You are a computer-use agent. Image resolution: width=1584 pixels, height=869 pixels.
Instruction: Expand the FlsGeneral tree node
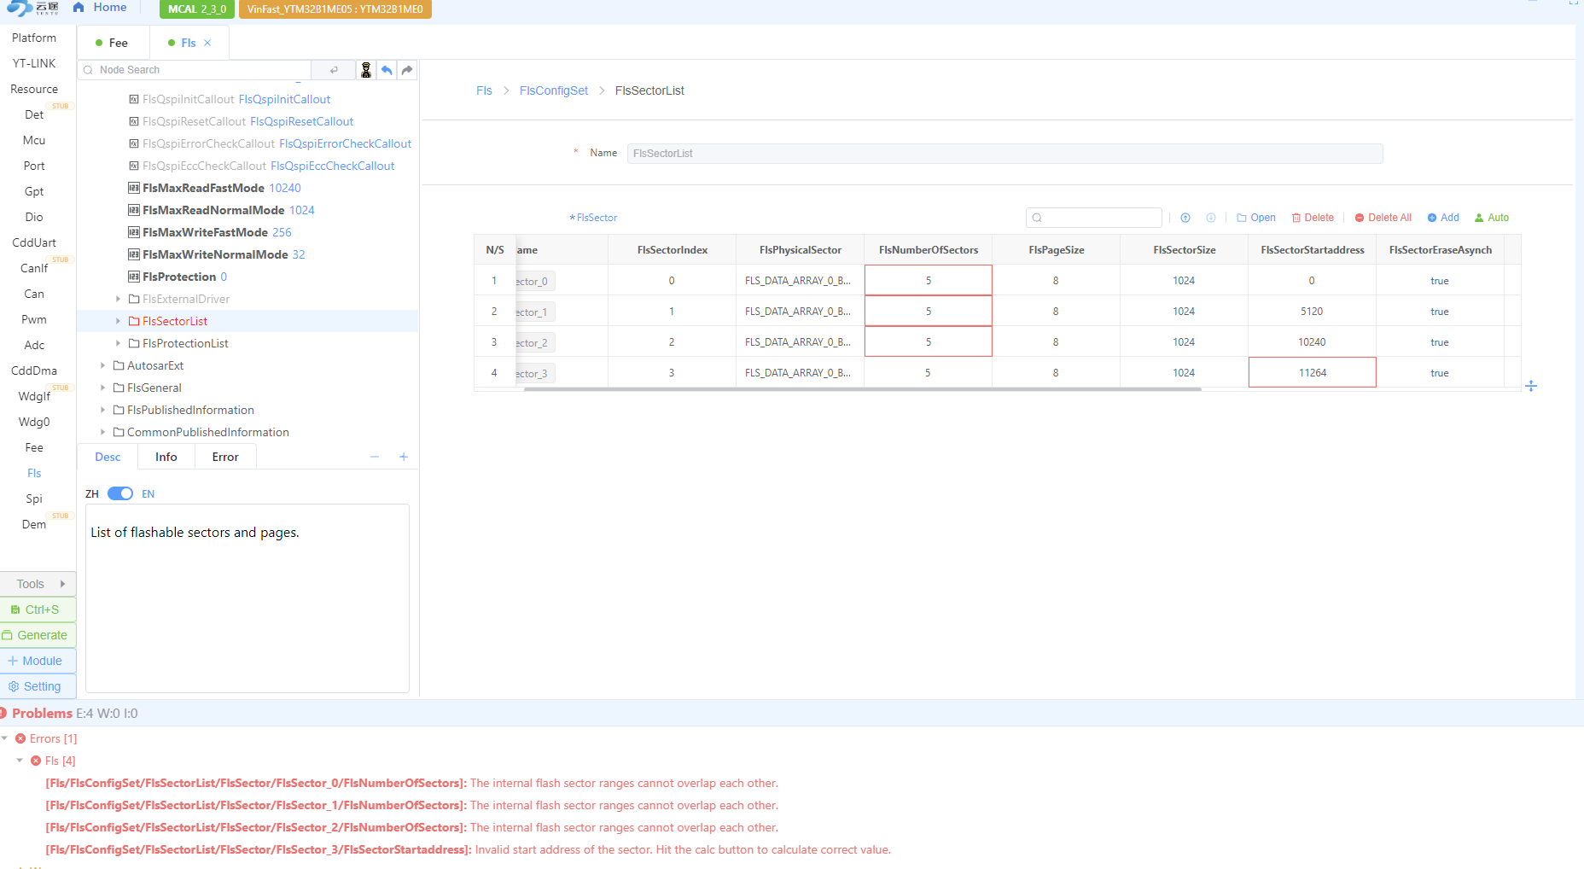click(102, 388)
